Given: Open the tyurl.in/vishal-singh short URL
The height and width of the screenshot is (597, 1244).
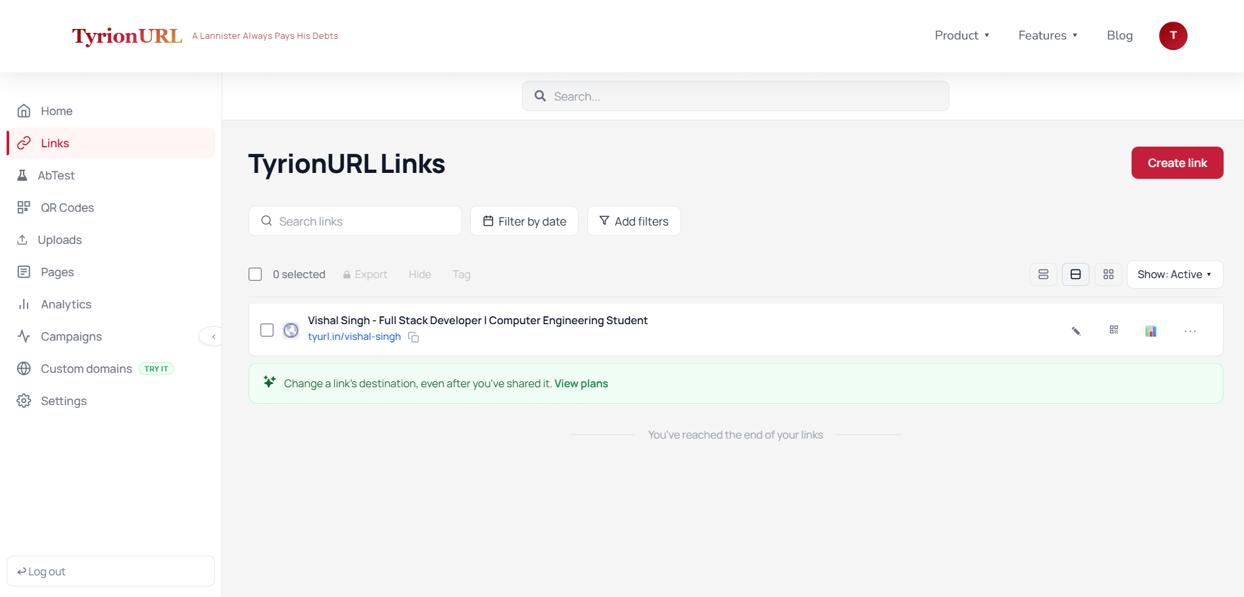Looking at the screenshot, I should [x=354, y=337].
